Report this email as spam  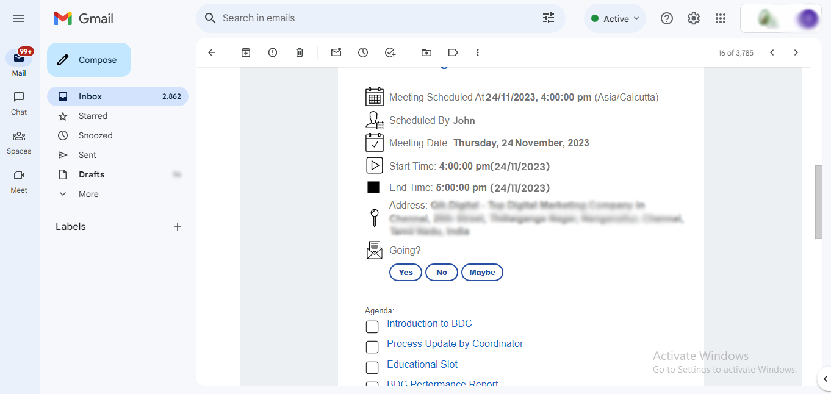pos(273,52)
